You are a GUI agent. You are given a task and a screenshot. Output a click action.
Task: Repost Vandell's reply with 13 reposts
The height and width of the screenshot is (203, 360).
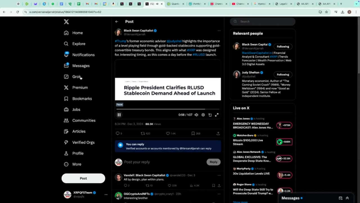(147, 186)
